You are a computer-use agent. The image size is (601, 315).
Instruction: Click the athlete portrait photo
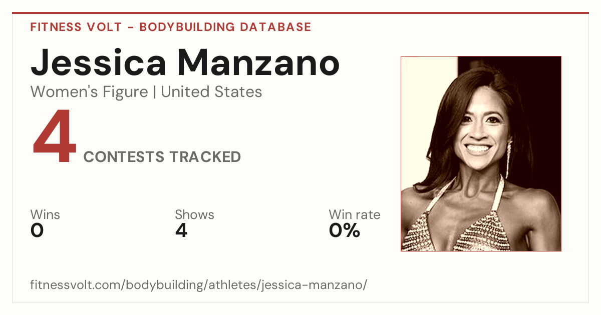pyautogui.click(x=481, y=153)
